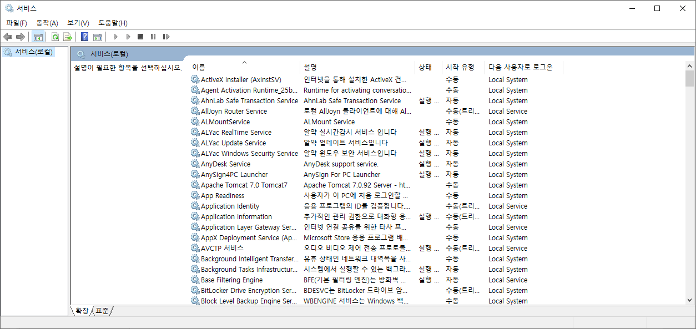Click the Export List toolbar icon
This screenshot has height=329, width=696.
point(68,37)
